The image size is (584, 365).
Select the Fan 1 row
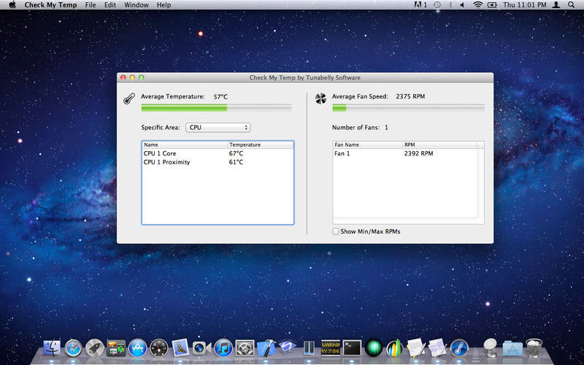pyautogui.click(x=405, y=153)
